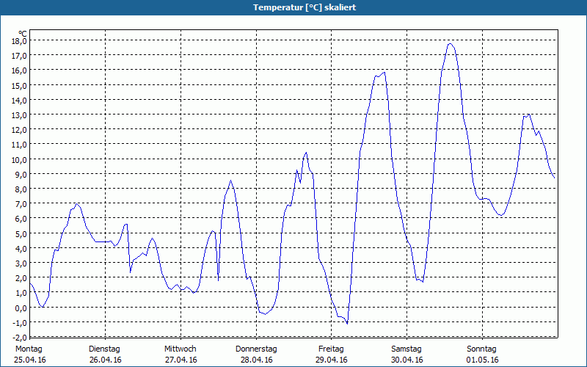Image resolution: width=587 pixels, height=367 pixels.
Task: Click the '14,0' y-axis label
Action: tap(19, 100)
